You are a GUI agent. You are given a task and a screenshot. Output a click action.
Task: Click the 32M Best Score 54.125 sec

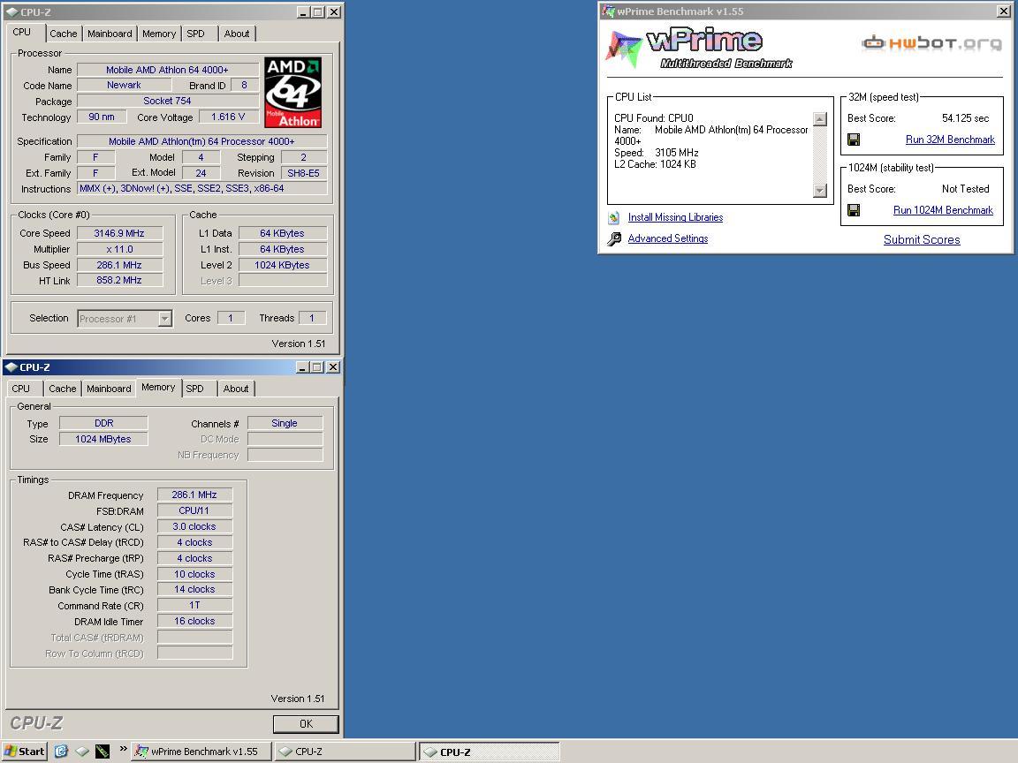pos(965,118)
